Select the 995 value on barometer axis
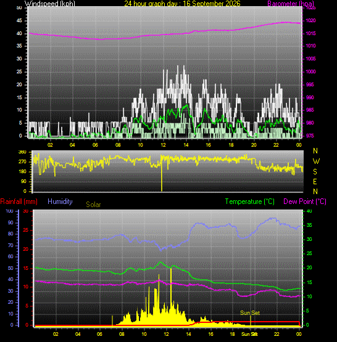 [x=310, y=84]
